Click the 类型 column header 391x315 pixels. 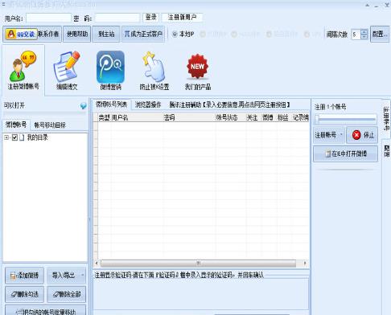click(x=105, y=117)
